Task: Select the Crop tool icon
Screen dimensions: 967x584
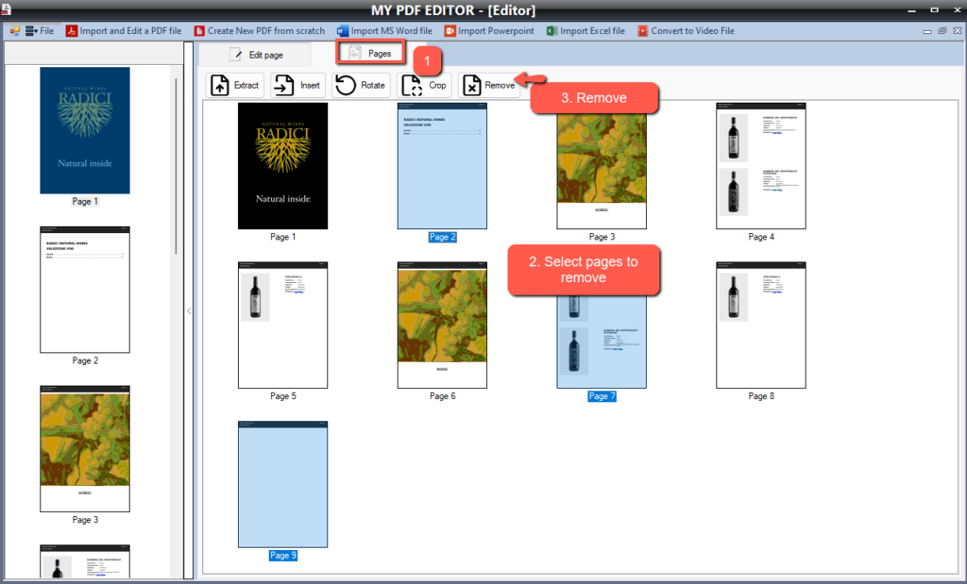Action: click(413, 86)
